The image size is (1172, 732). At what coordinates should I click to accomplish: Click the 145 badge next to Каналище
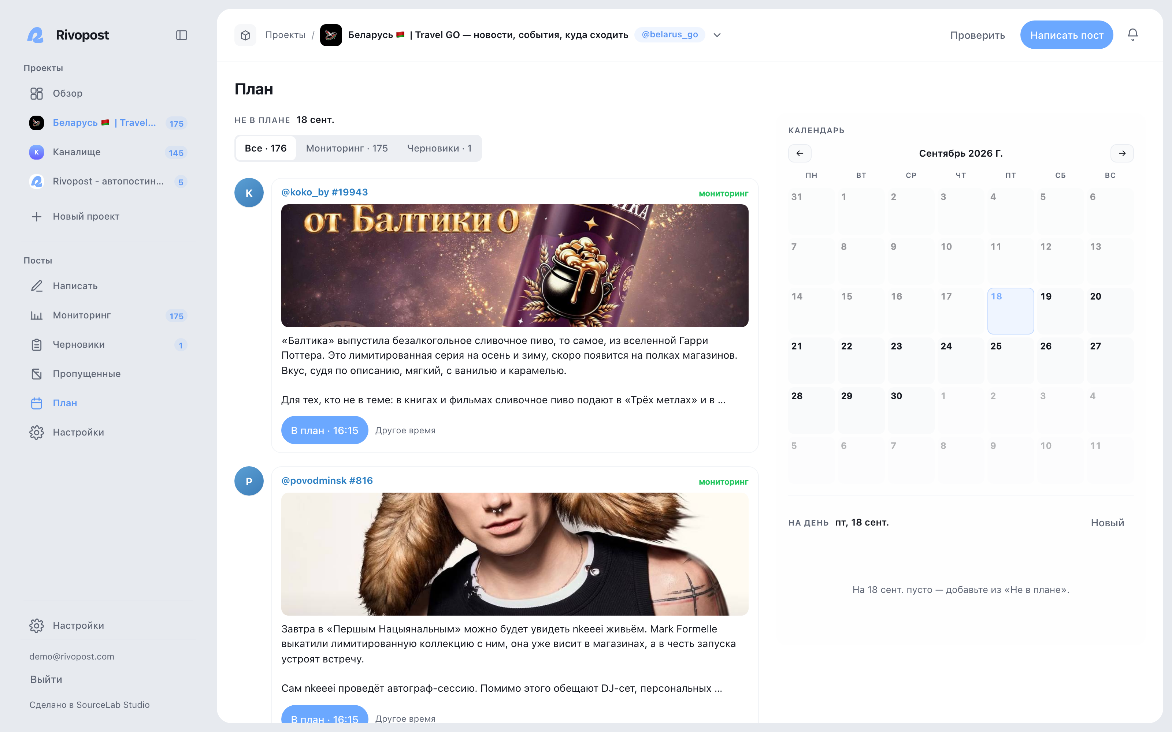(176, 153)
